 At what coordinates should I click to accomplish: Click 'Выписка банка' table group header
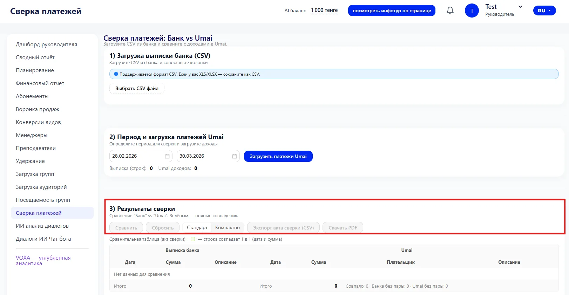pyautogui.click(x=182, y=250)
